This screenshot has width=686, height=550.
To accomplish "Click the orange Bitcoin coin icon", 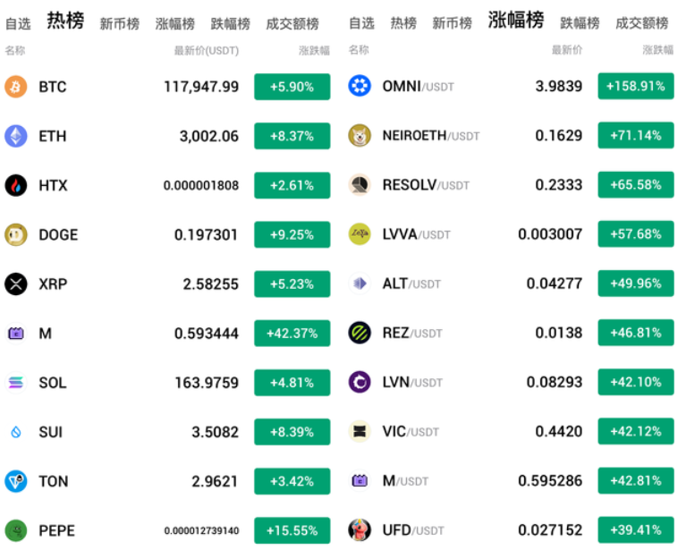I will (16, 87).
